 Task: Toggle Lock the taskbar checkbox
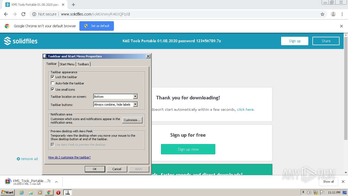(x=53, y=77)
